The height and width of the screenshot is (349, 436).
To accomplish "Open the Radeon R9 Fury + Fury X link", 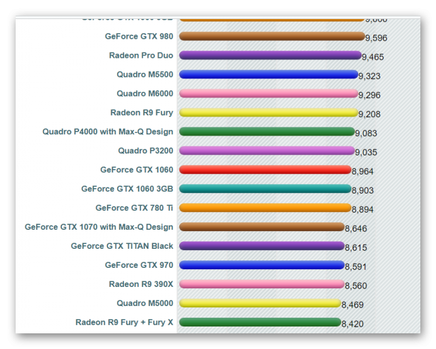I will pos(124,322).
